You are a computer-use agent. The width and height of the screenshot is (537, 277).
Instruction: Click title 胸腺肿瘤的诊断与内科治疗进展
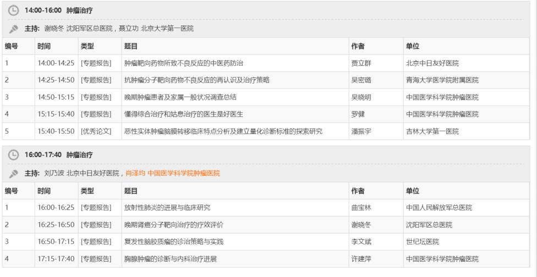point(171,259)
